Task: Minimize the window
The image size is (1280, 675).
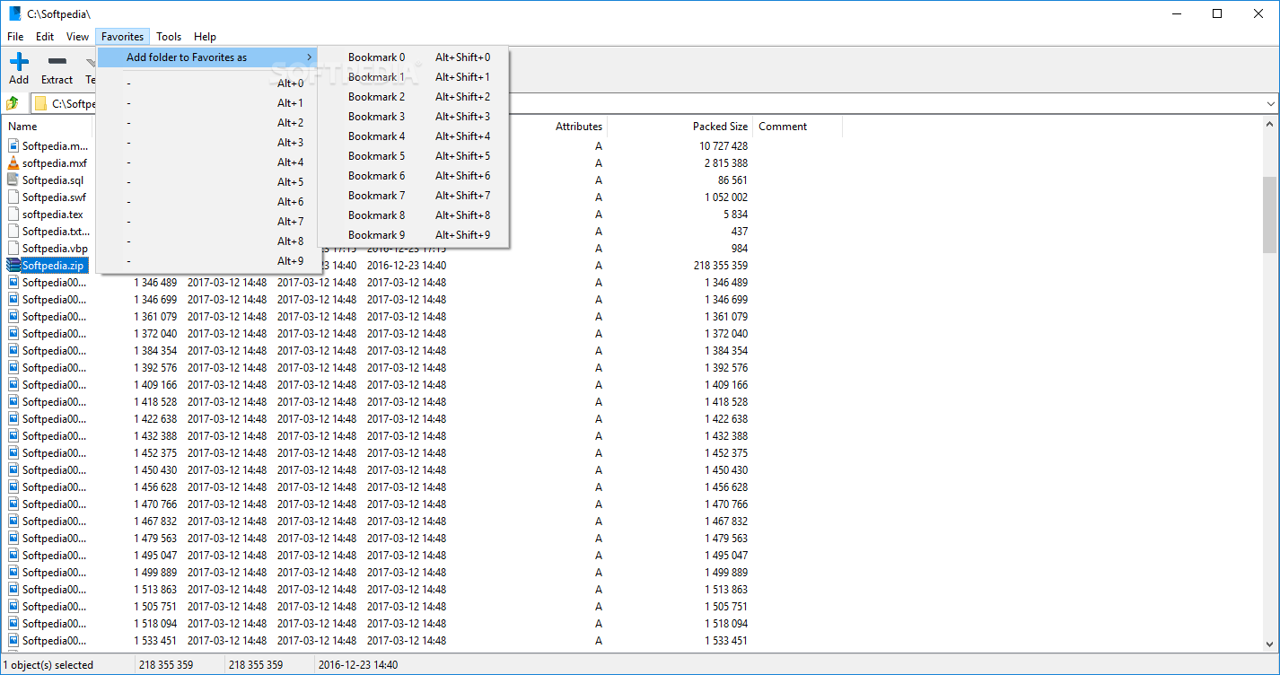Action: 1176,13
